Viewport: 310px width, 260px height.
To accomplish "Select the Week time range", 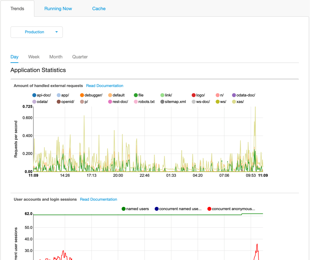I will tap(34, 57).
